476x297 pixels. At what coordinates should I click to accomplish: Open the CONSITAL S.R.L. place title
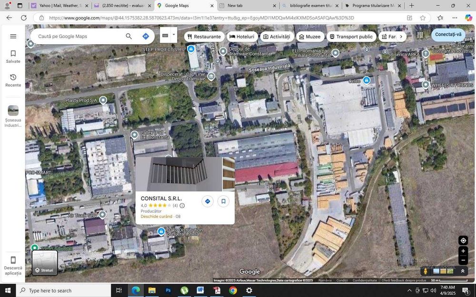161,199
